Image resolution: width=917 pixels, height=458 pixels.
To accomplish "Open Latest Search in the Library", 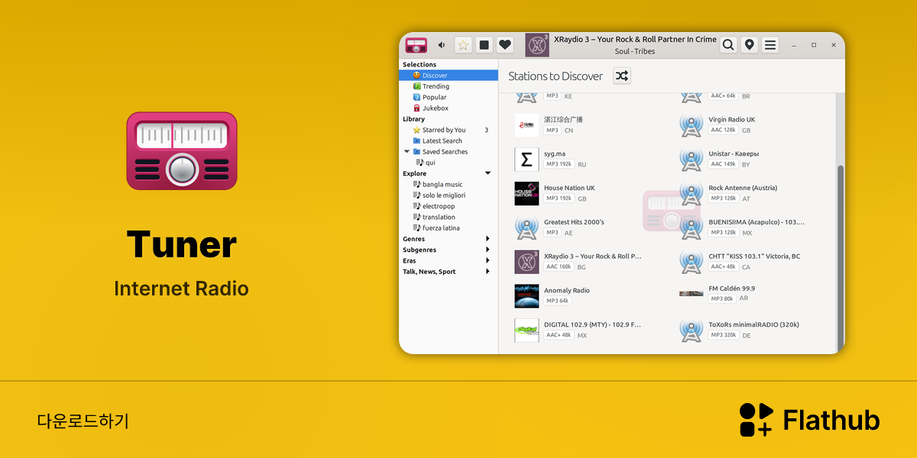I will pyautogui.click(x=449, y=140).
